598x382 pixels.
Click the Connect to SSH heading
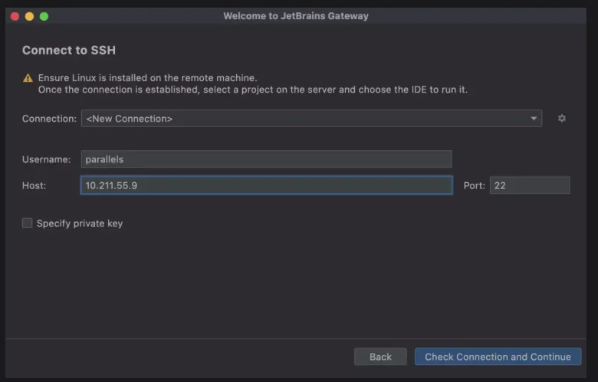(x=69, y=50)
